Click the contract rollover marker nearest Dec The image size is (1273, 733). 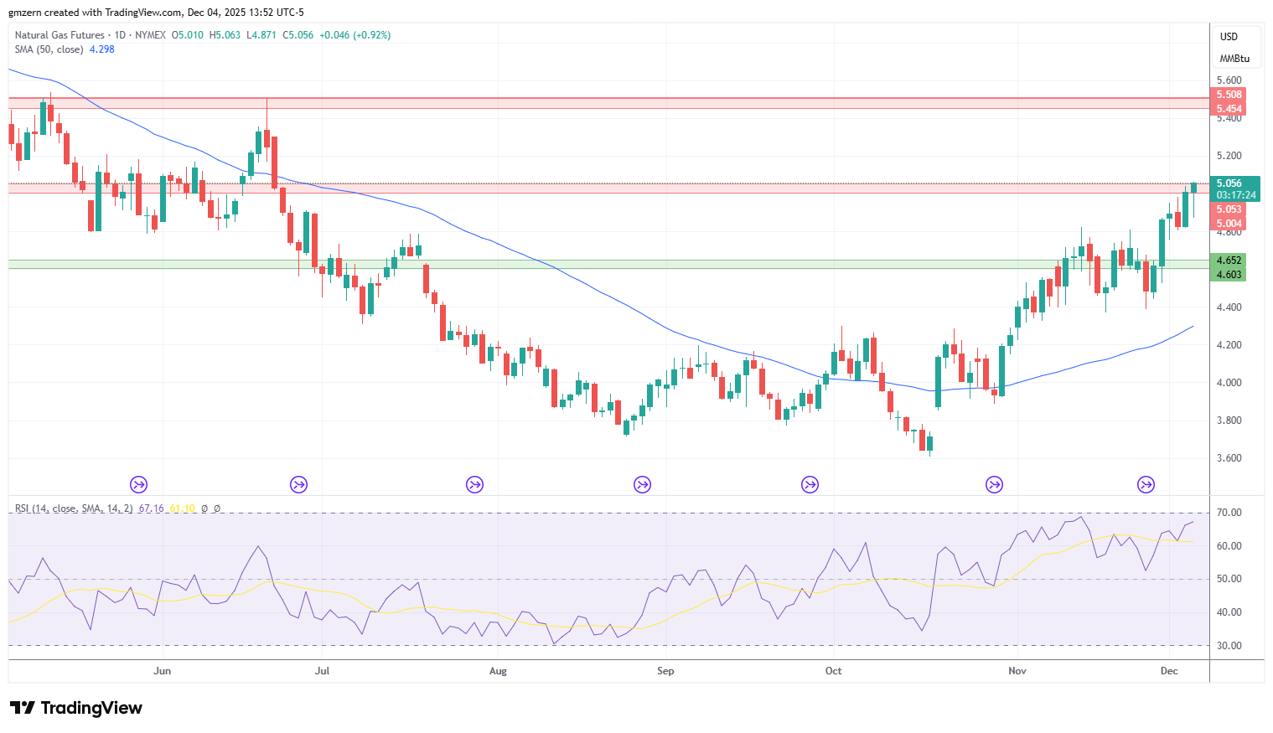coord(1146,484)
